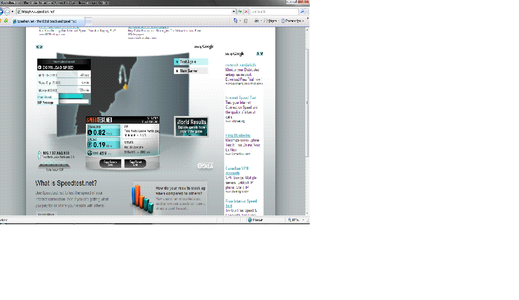
Task: Click the yellow server marker on map
Action: click(126, 86)
